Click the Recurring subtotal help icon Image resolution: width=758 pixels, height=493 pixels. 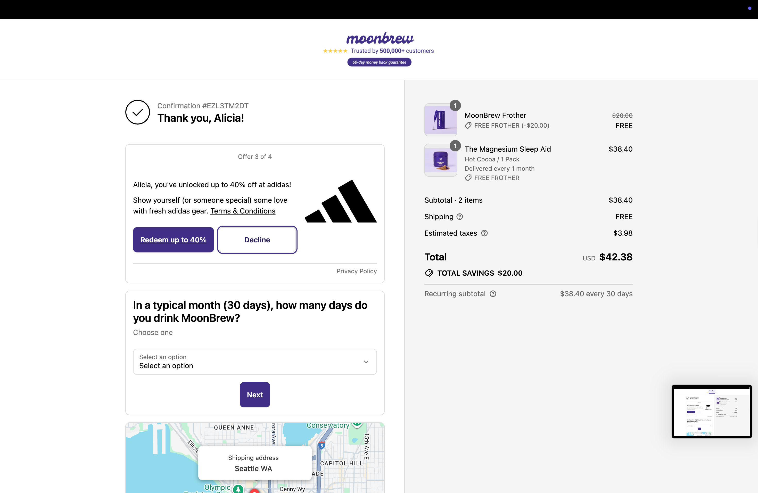tap(493, 294)
